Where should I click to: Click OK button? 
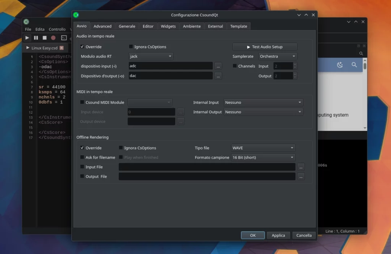point(253,235)
